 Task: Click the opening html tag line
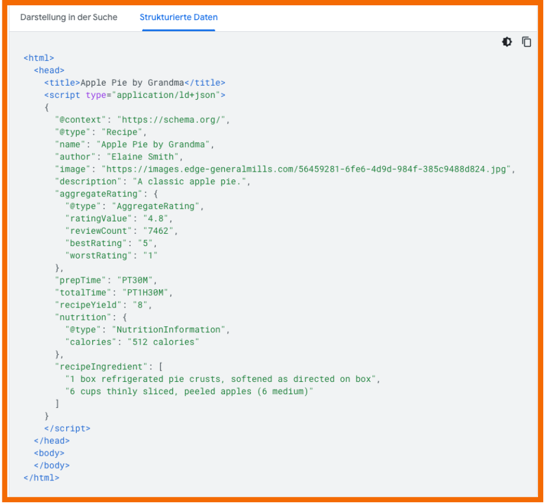click(x=39, y=58)
